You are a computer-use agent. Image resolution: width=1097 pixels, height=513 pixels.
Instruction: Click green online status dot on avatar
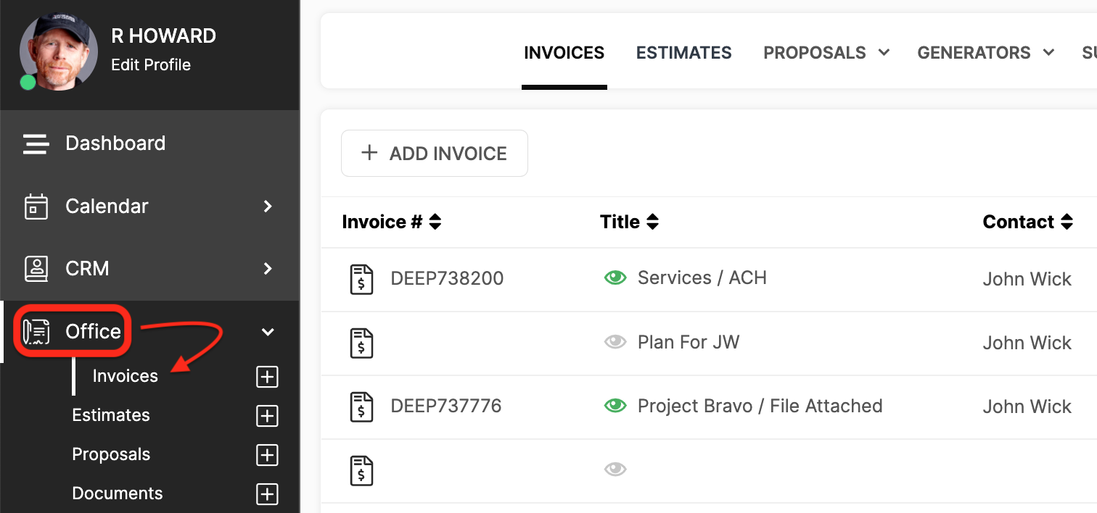28,82
